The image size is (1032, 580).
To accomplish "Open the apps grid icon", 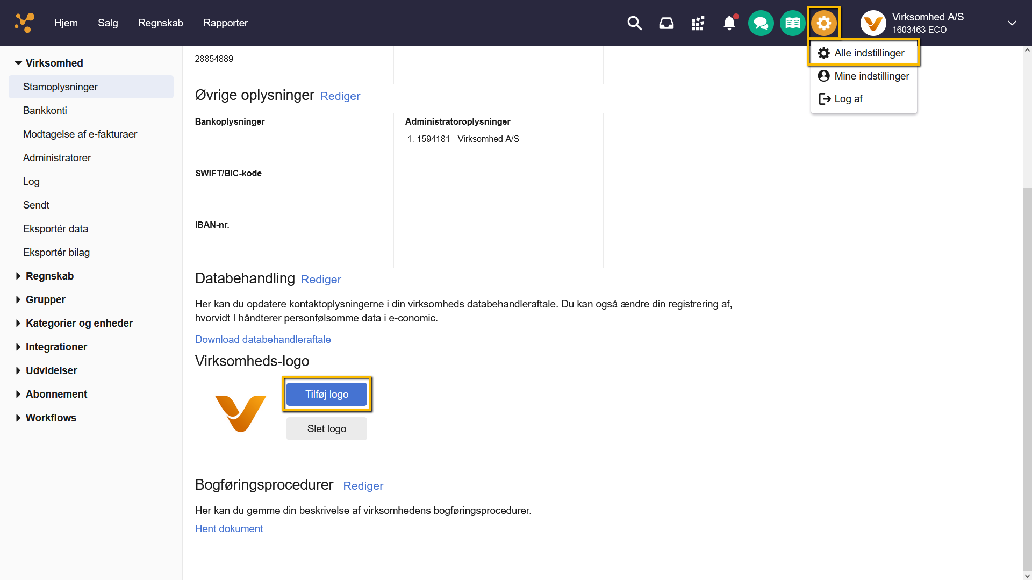I will (697, 23).
